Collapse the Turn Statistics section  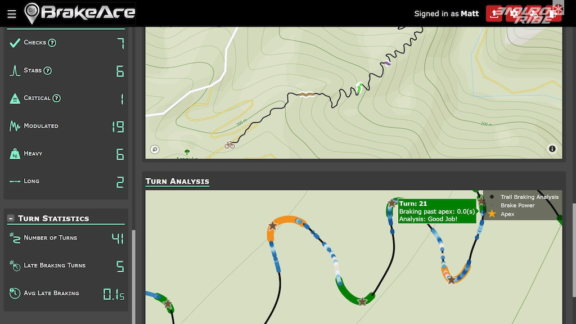(x=11, y=218)
